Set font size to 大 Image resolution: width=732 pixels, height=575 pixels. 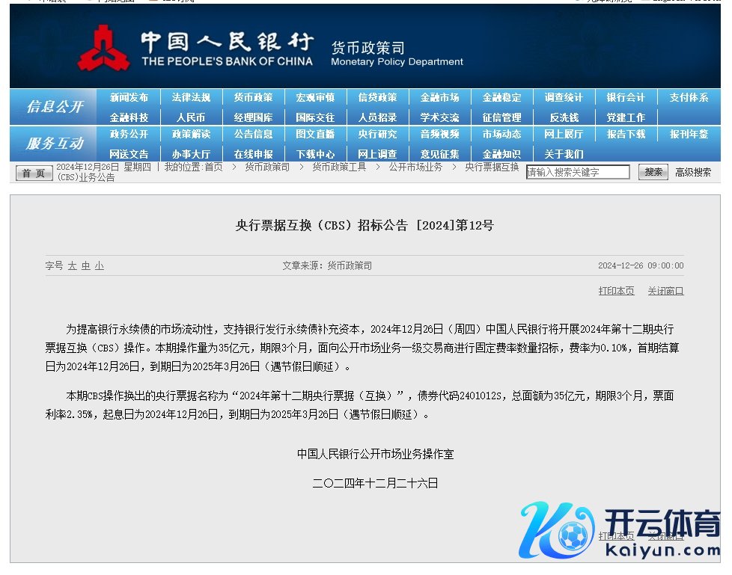point(73,266)
